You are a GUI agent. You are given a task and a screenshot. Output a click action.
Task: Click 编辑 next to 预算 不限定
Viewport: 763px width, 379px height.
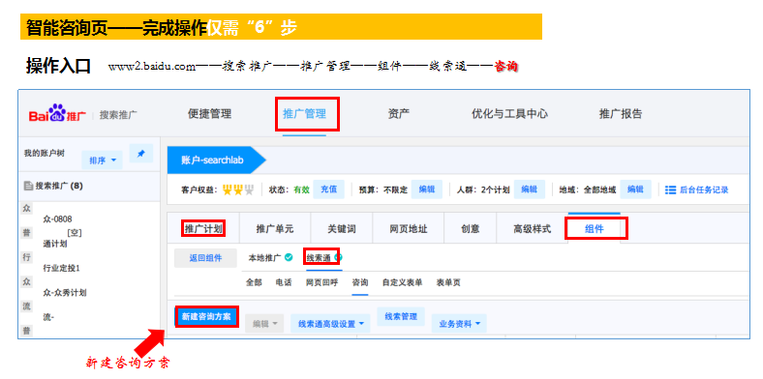point(427,189)
